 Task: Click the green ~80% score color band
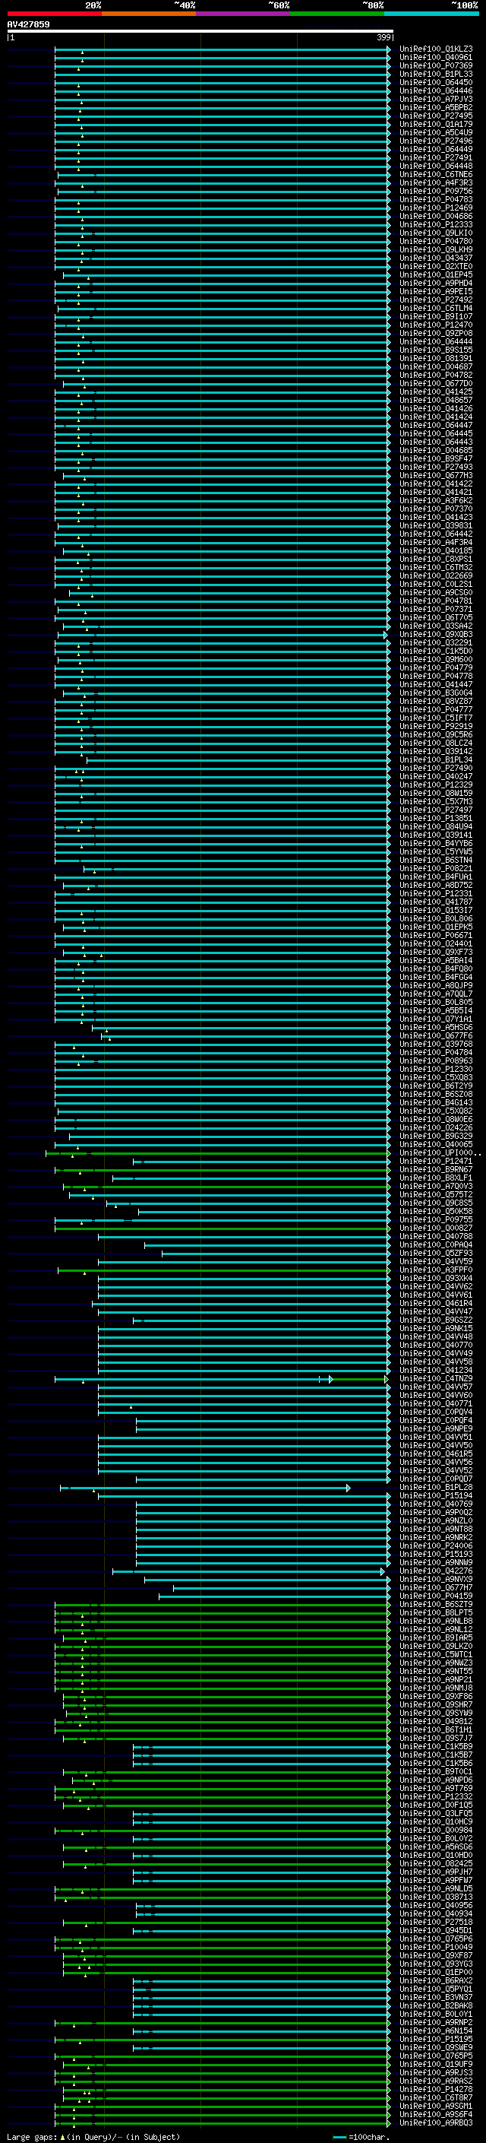pos(337,14)
